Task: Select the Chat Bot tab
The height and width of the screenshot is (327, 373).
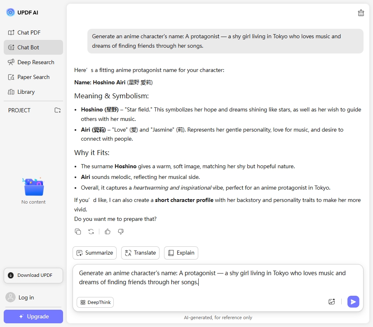Action: pos(28,47)
